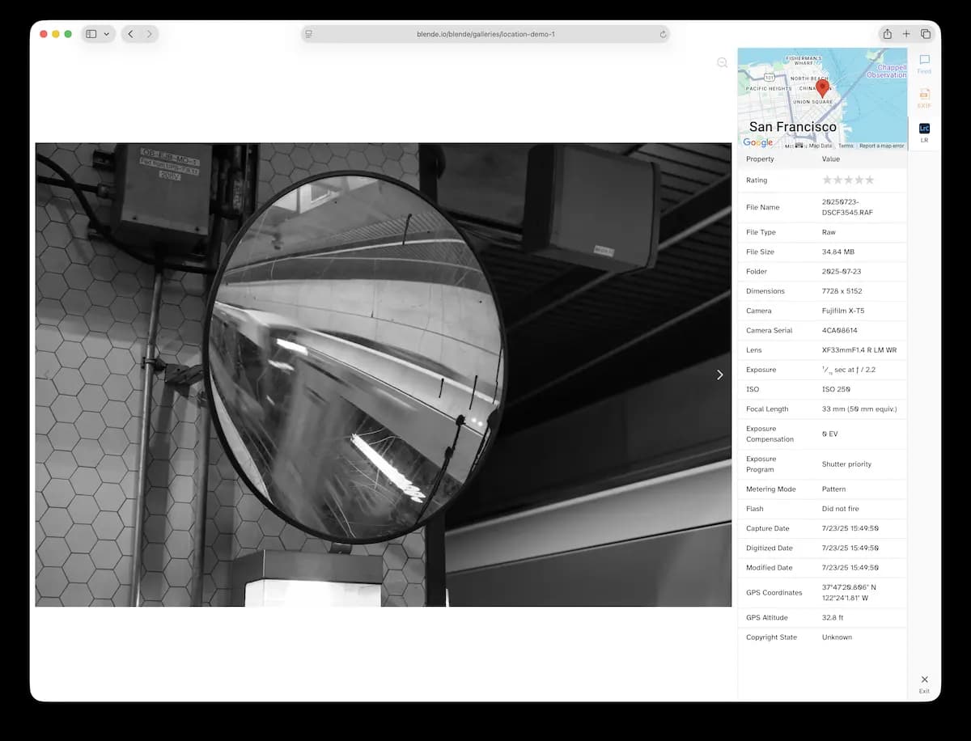Click the privacy report shield icon
The image size is (971, 741).
coord(307,34)
